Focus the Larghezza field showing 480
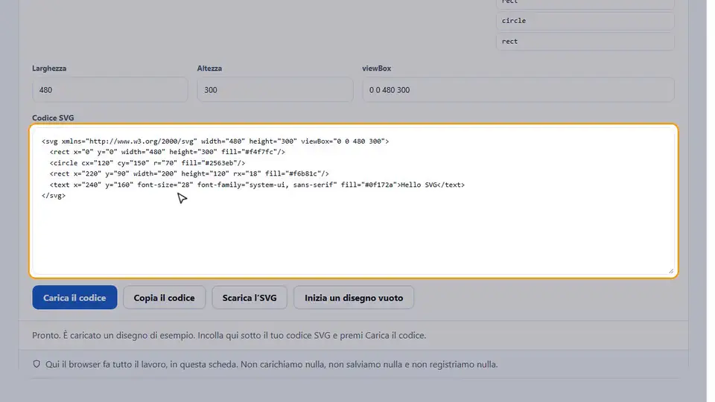Viewport: 715px width, 402px height. pyautogui.click(x=110, y=90)
